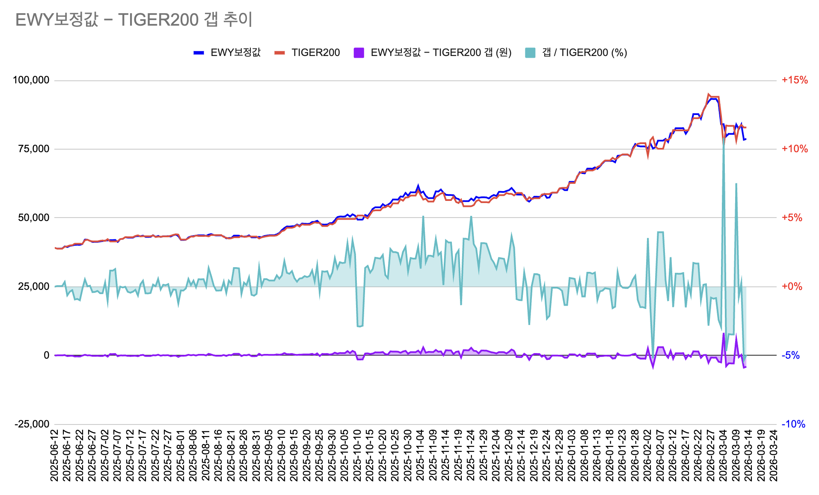Select the chart title 'EWY보정값 − TIGER200 갭 추이'

(134, 20)
